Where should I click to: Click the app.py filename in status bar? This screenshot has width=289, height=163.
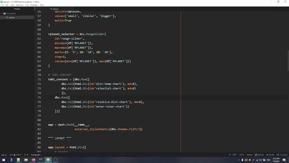tap(4, 155)
